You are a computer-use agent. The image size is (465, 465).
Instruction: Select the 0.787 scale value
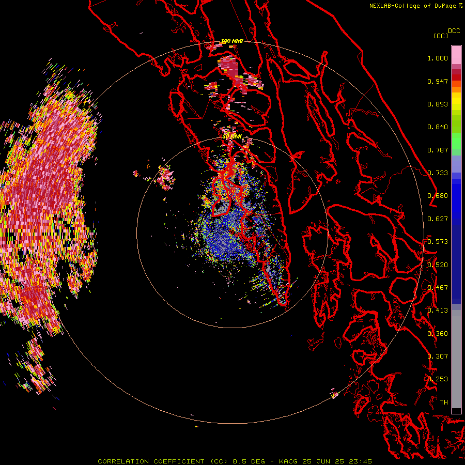pyautogui.click(x=438, y=150)
